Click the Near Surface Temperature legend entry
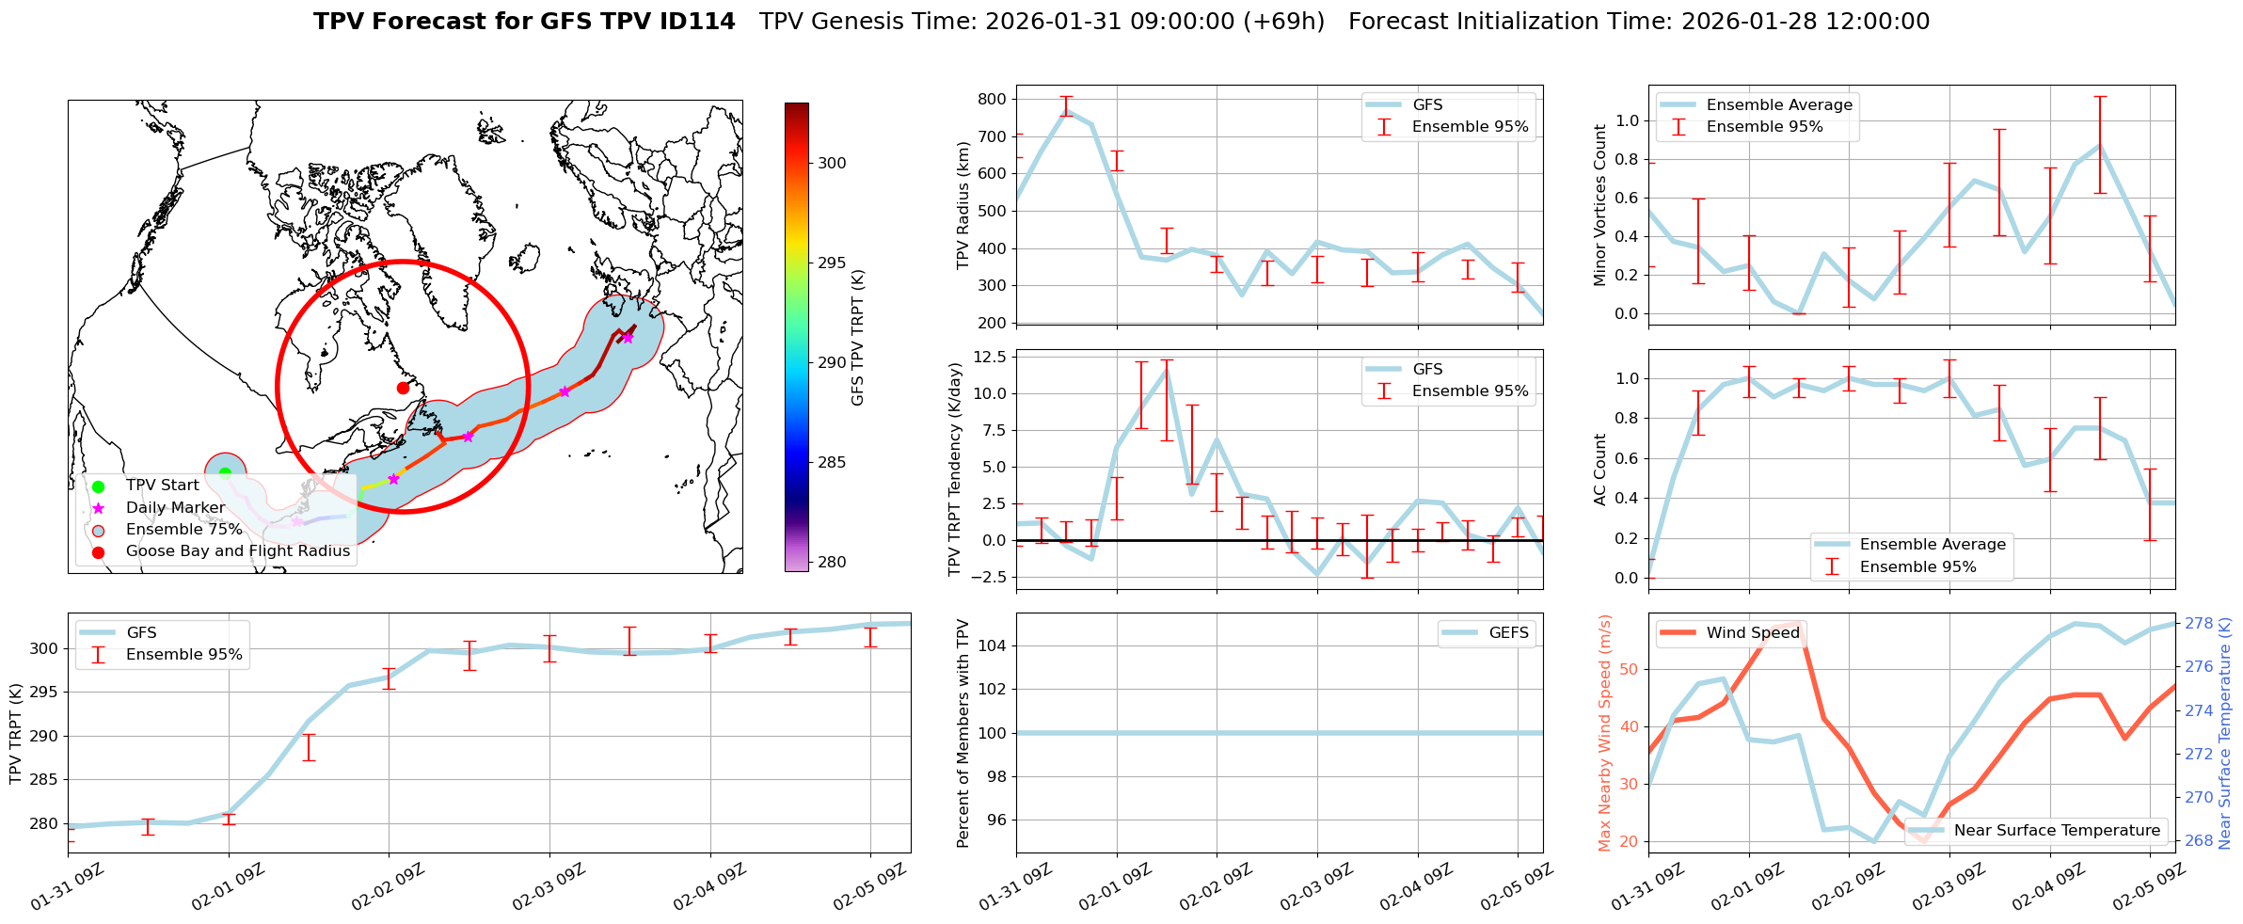Viewport: 2243px width, 924px height. tap(2057, 831)
